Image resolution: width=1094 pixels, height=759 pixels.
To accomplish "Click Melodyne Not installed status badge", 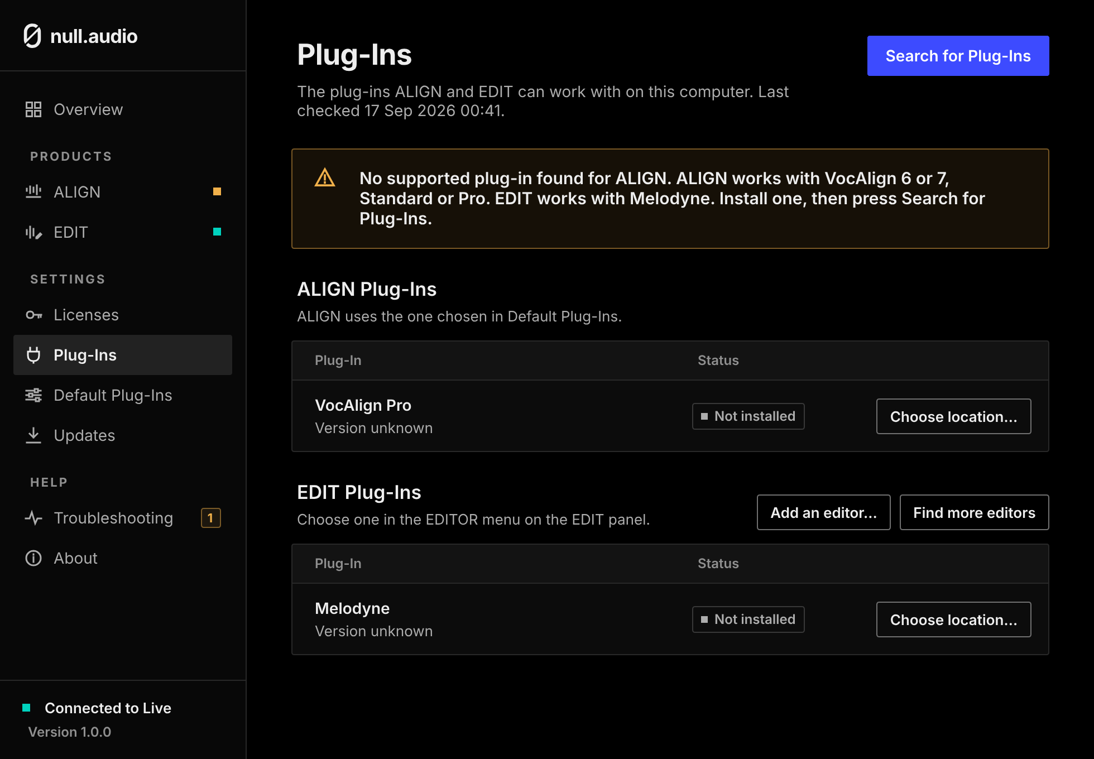I will (x=748, y=619).
